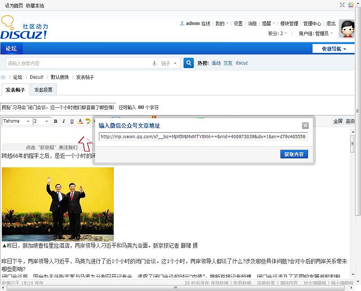Toggle italic text formatting
The image size is (361, 291).
64,121
